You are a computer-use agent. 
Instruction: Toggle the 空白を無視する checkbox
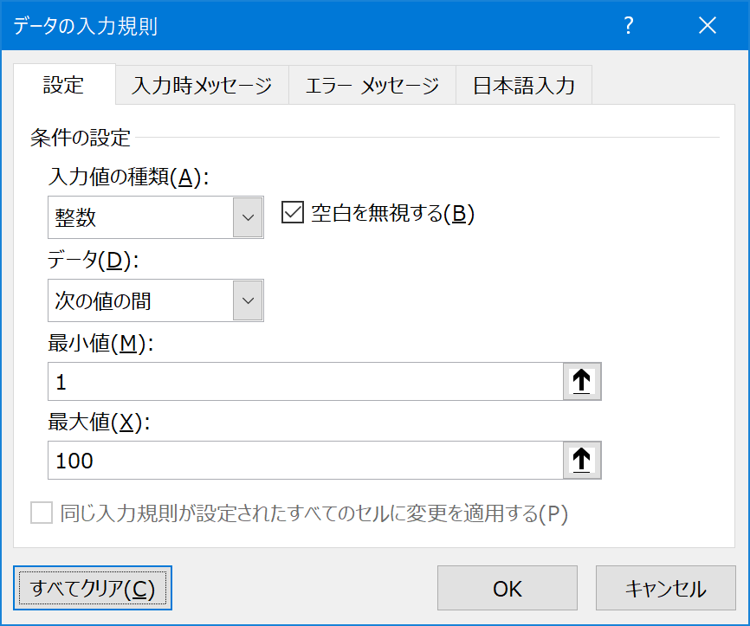tap(292, 214)
